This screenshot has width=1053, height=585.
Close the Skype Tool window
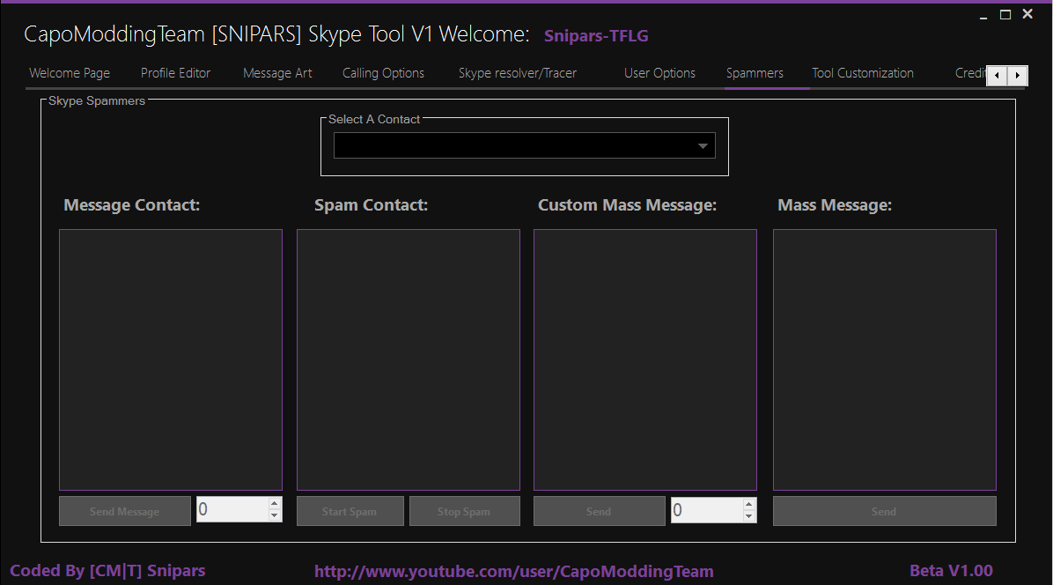point(1027,14)
